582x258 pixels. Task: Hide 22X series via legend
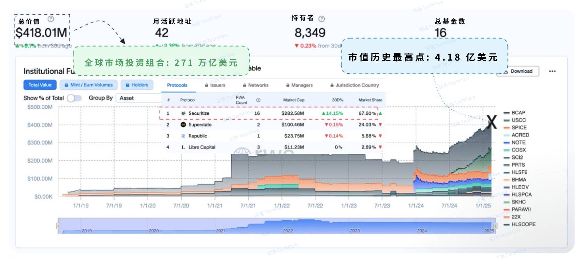pos(512,217)
